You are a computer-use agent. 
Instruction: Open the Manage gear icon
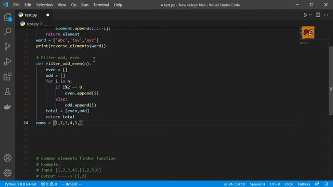[x=7, y=173]
